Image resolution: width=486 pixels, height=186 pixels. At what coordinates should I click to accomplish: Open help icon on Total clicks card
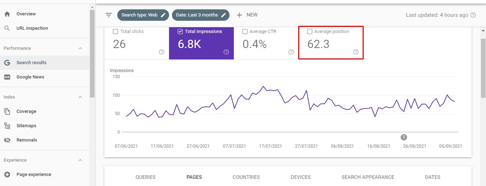(x=162, y=52)
